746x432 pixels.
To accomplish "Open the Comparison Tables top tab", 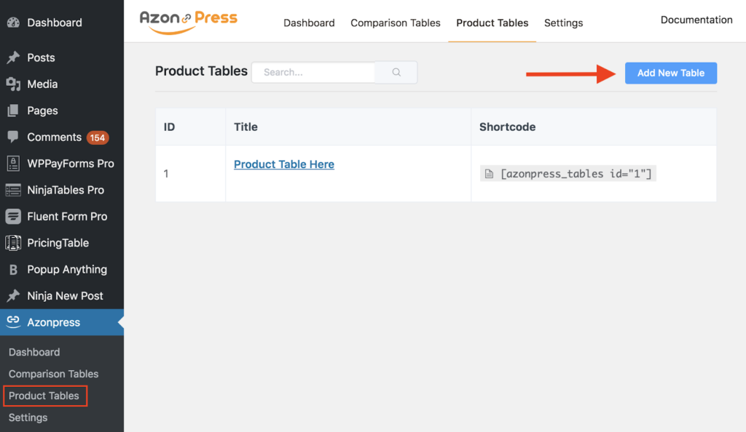I will (x=396, y=23).
